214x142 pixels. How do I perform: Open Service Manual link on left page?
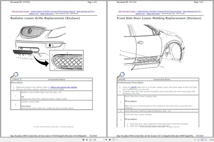coord(53,11)
